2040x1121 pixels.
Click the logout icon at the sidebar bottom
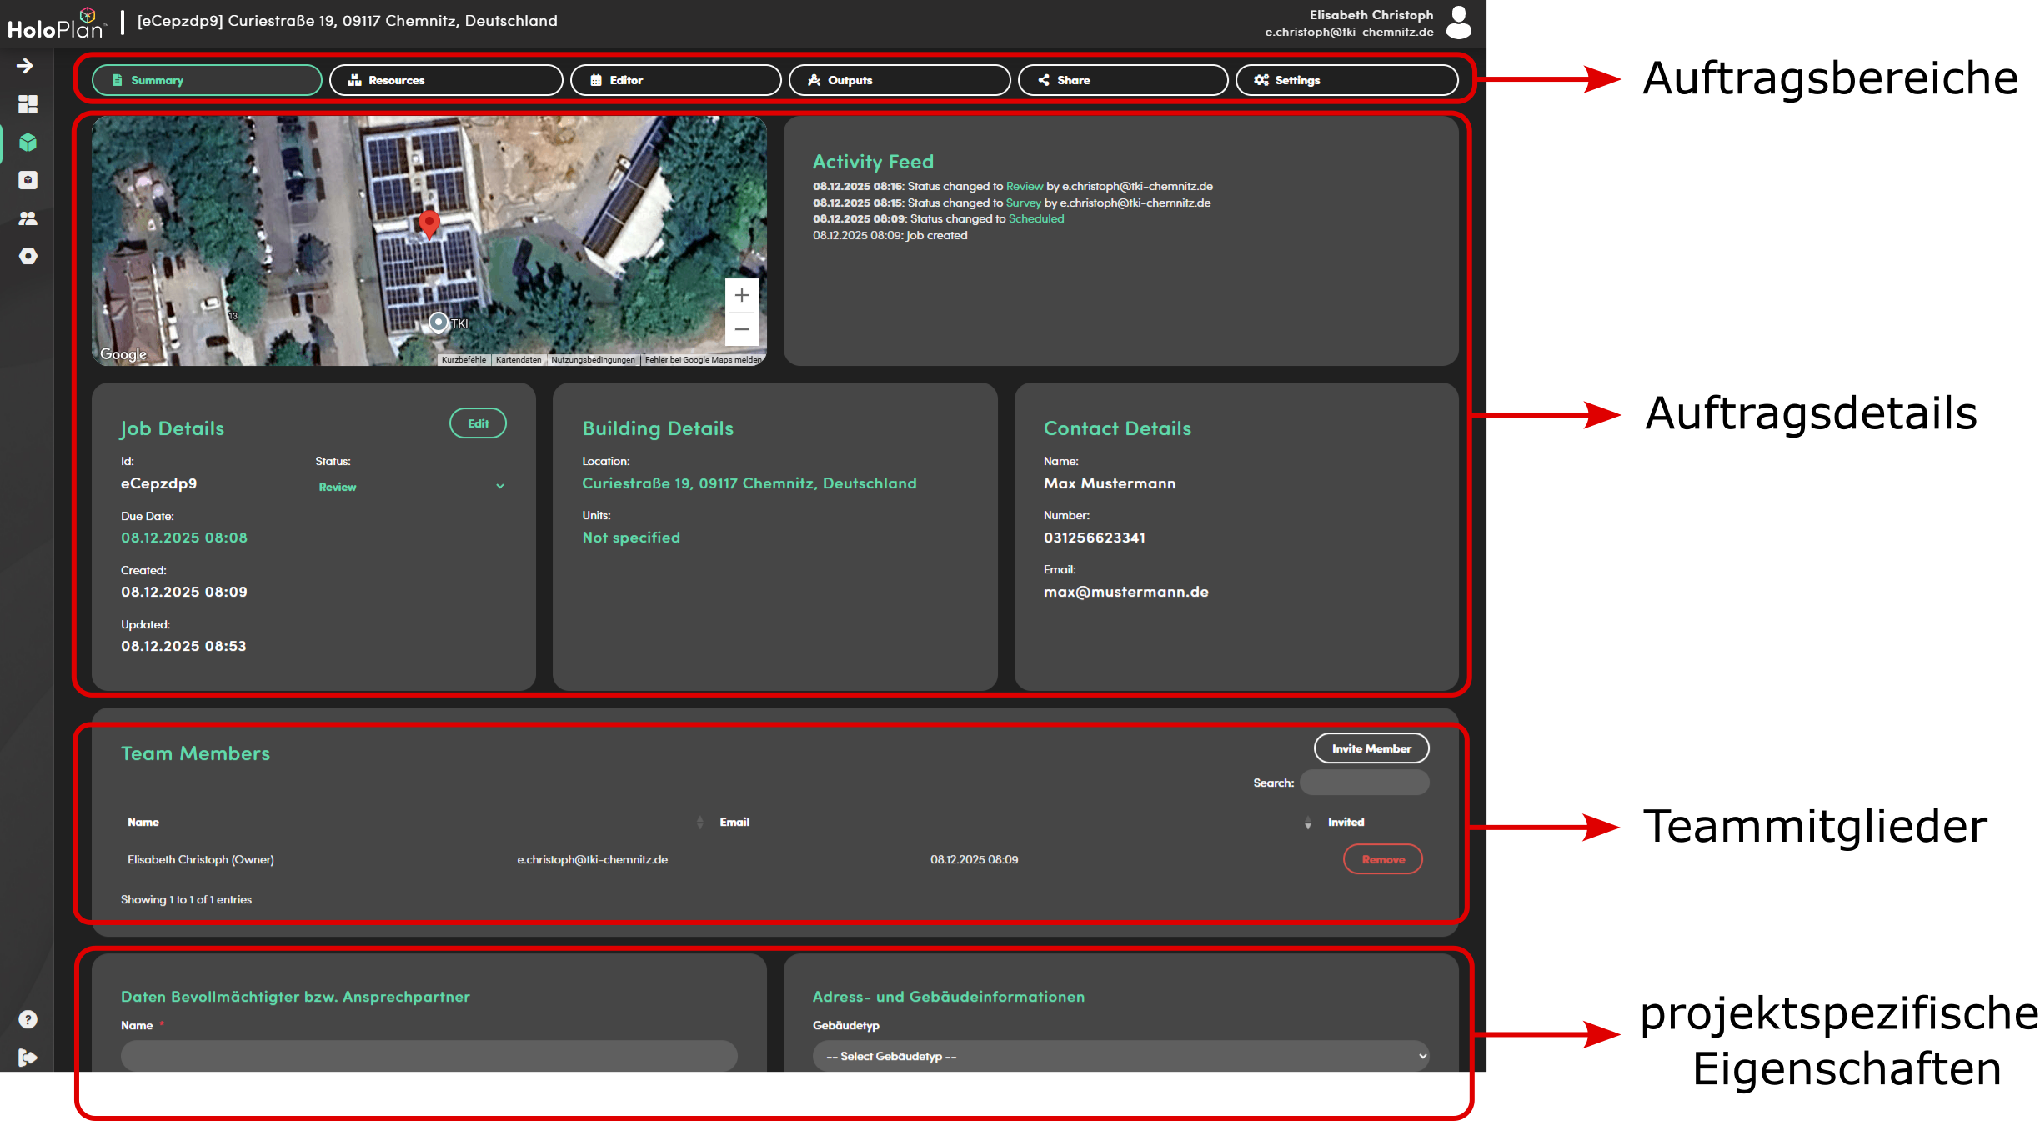[28, 1058]
